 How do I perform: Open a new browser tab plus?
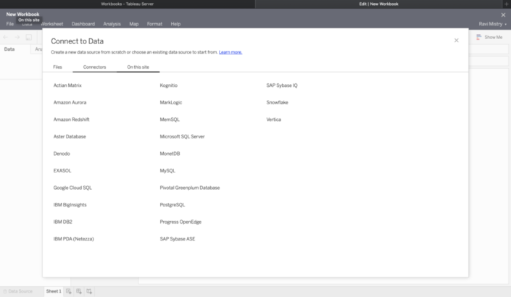507,4
